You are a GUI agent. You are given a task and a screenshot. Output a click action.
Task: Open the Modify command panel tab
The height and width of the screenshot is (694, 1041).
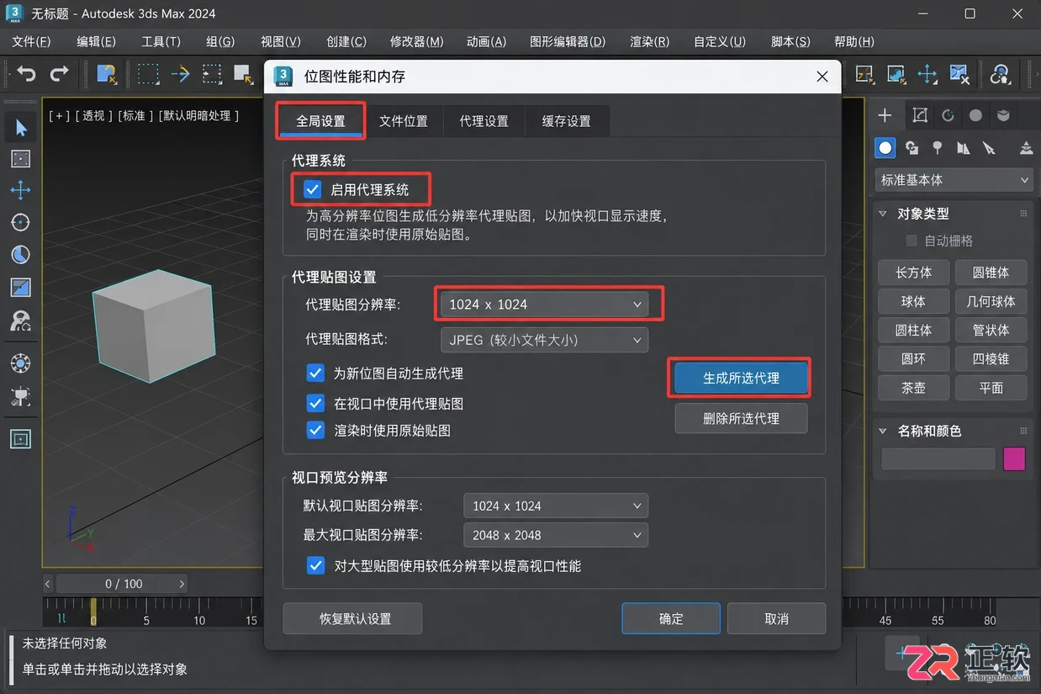920,115
